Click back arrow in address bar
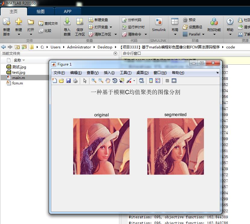250x224 pixels. (x=3, y=47)
